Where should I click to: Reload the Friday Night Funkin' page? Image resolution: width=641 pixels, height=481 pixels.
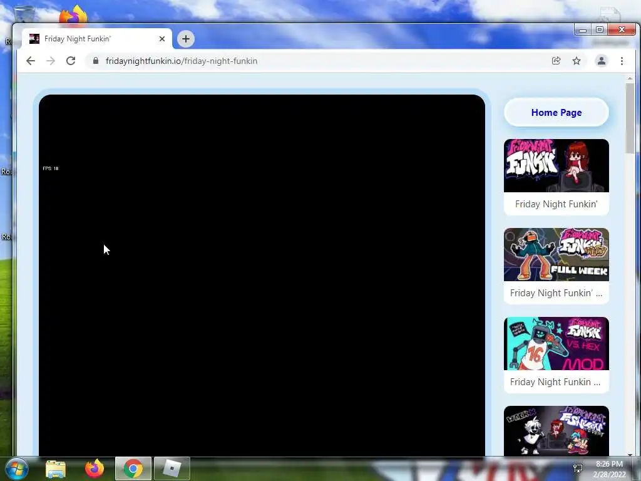coord(71,61)
